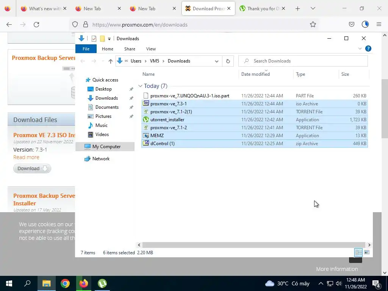The height and width of the screenshot is (291, 388).
Task: Open Videos in the navigation pane
Action: 102,135
